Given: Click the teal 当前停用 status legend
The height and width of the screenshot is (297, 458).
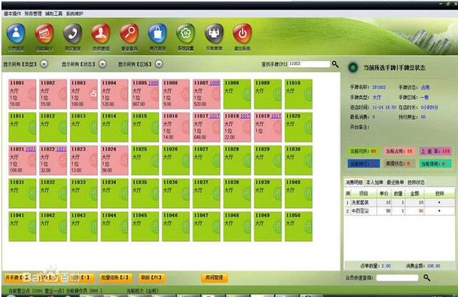Looking at the screenshot, I should (x=435, y=164).
